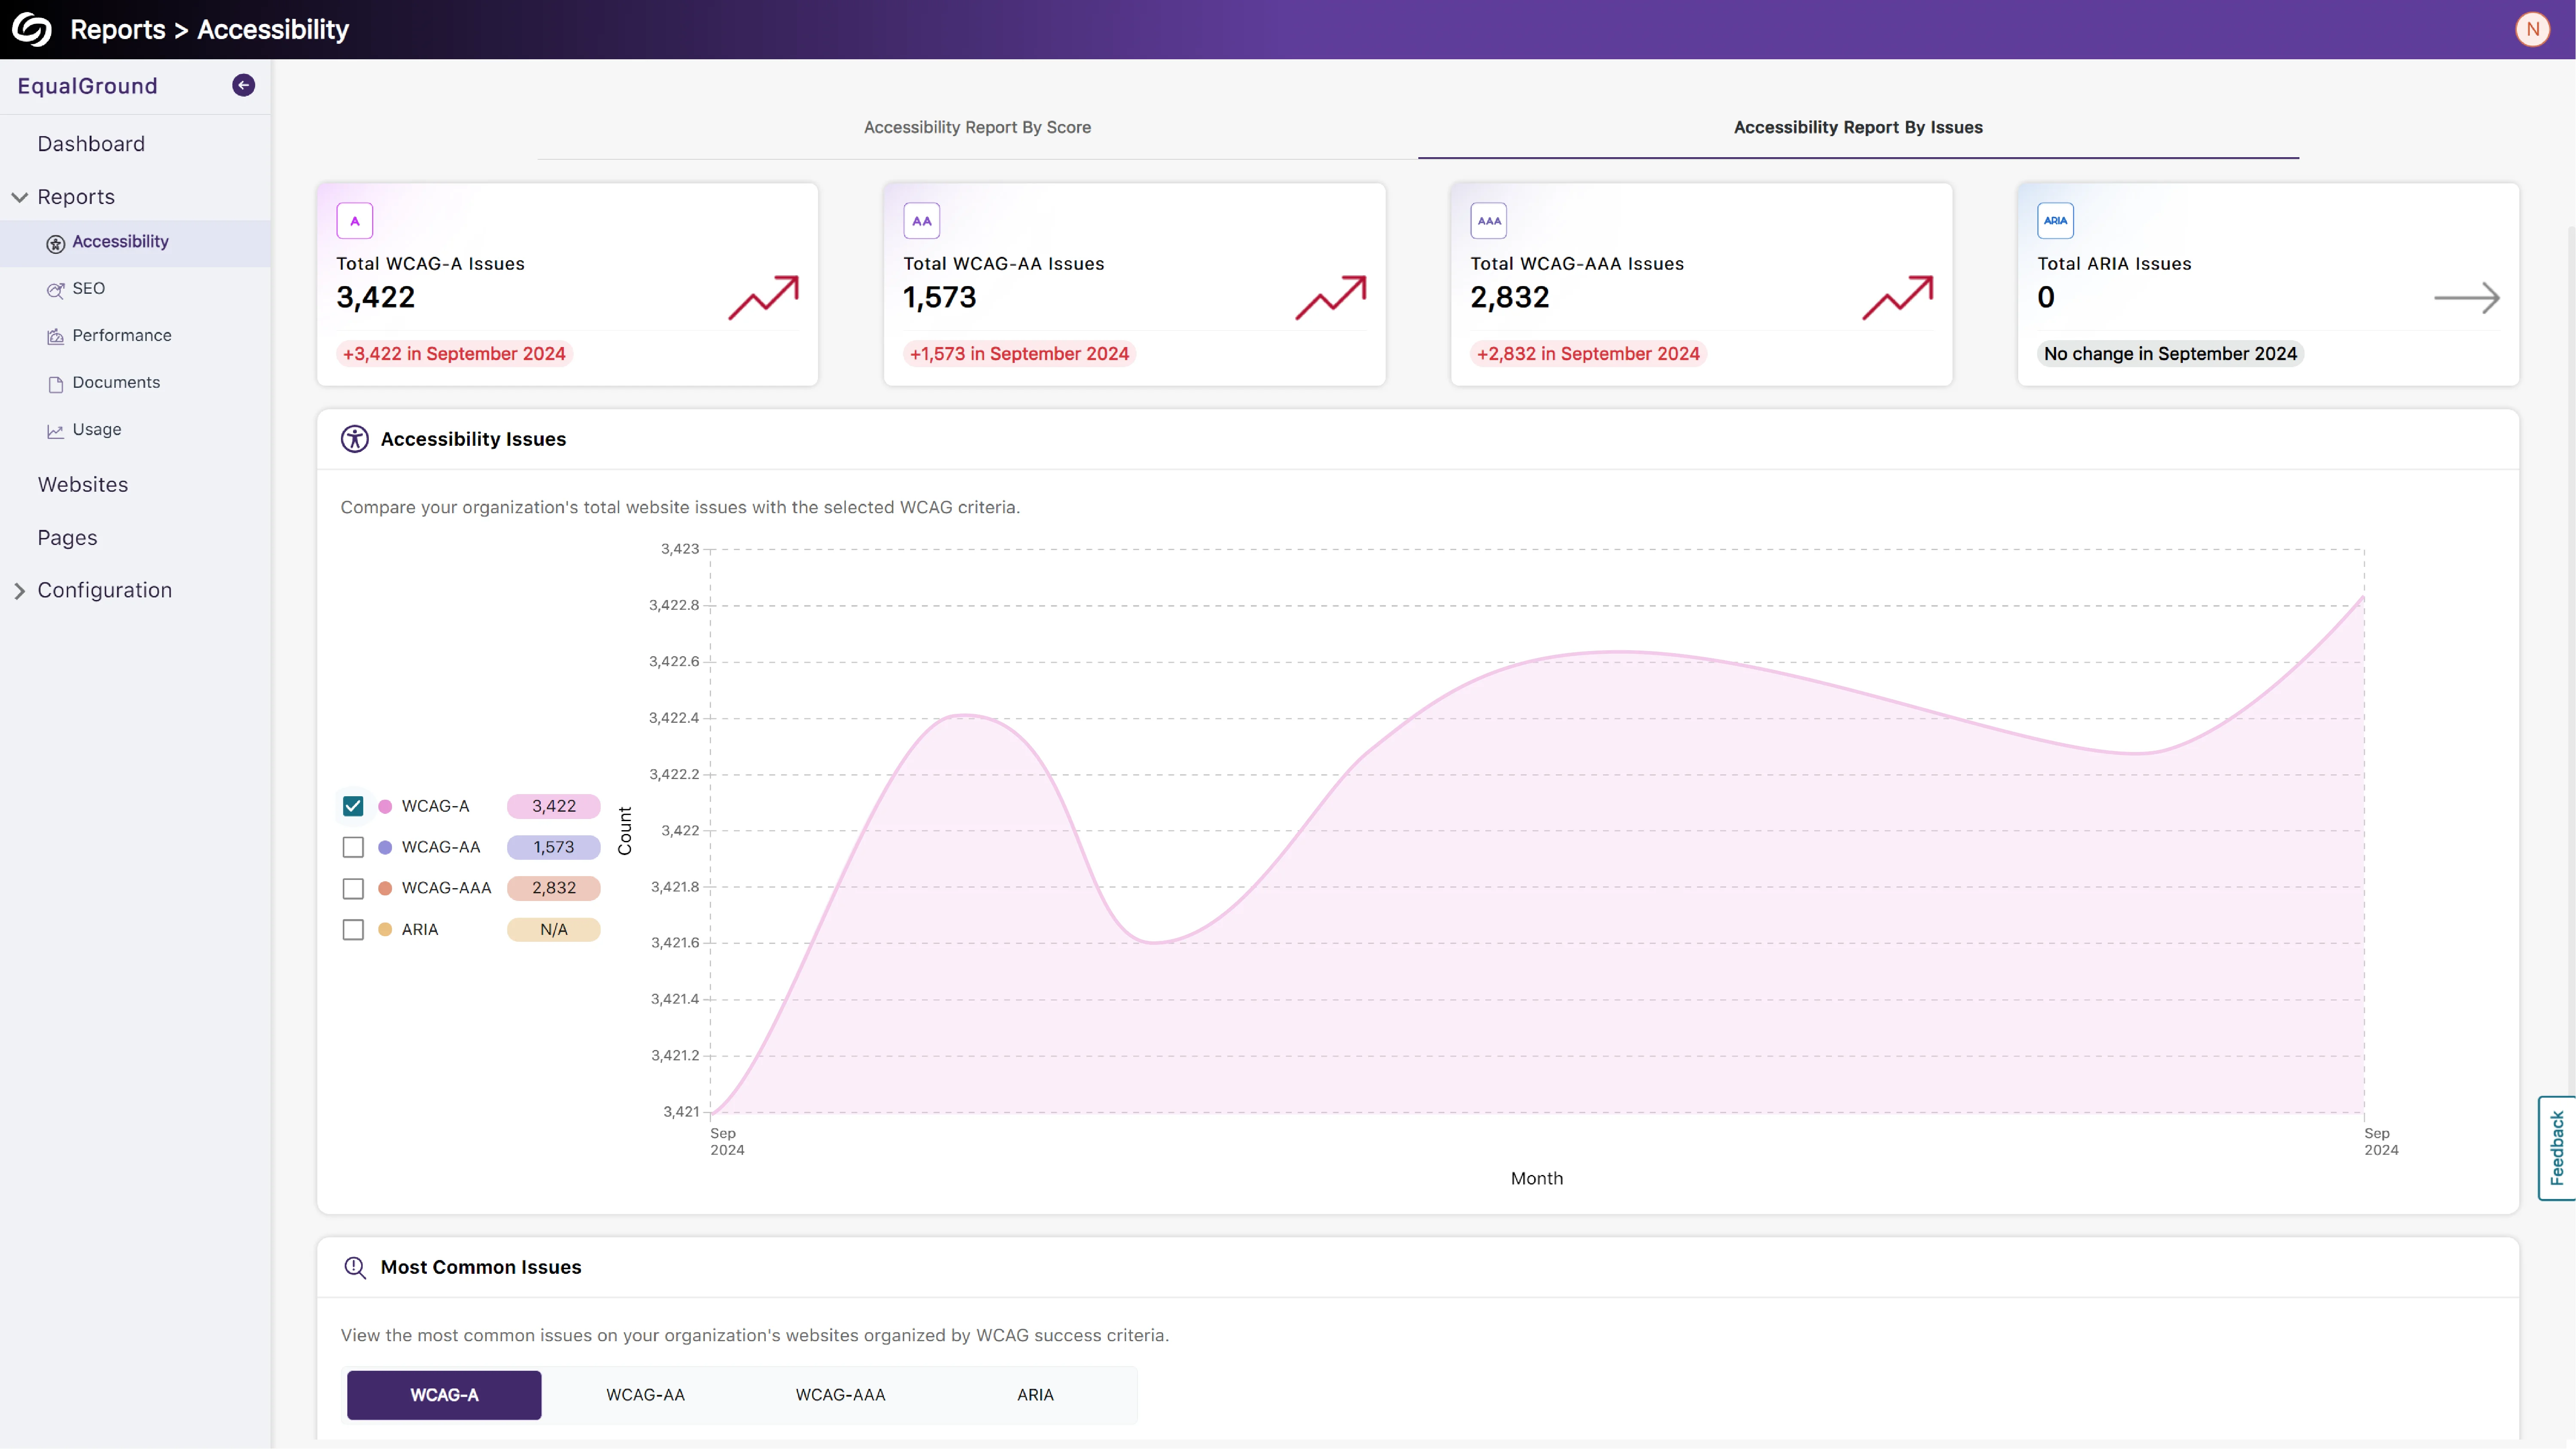Open Documents reports
Screen dimensions: 2576x1449
click(x=116, y=383)
